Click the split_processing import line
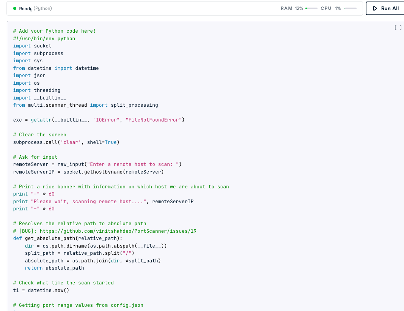Viewport: 404px width, 311px height. (x=85, y=105)
